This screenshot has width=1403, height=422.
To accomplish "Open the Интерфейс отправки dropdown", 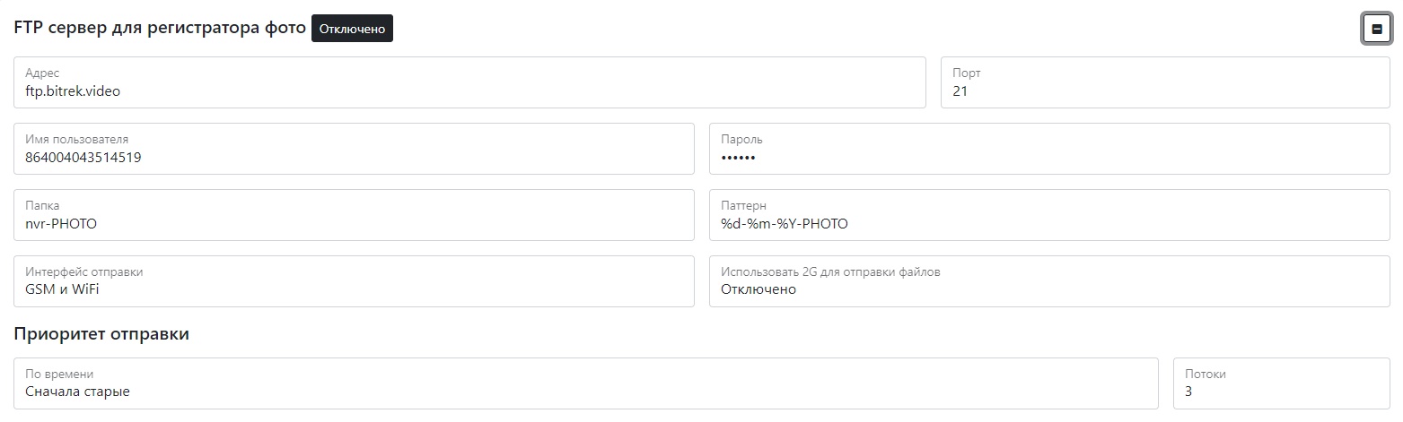I will (355, 281).
